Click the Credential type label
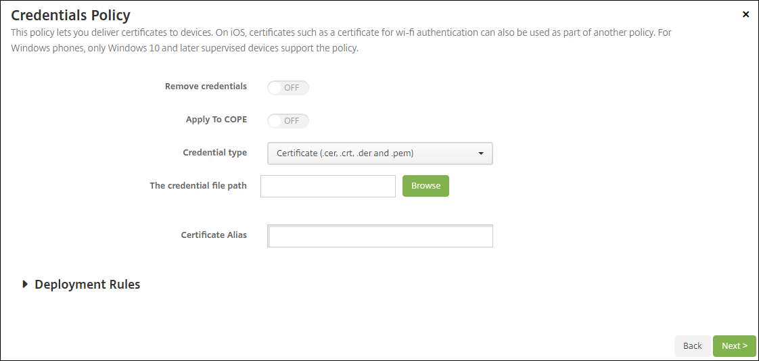Image resolution: width=759 pixels, height=361 pixels. [x=214, y=153]
